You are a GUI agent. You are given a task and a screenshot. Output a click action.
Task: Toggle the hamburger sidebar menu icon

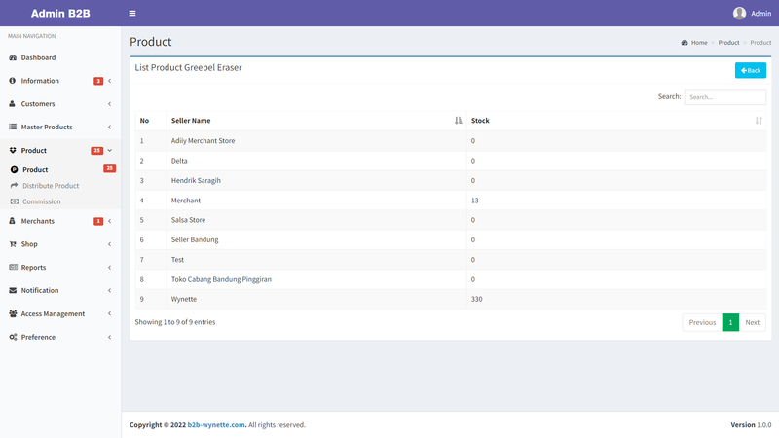pos(132,14)
